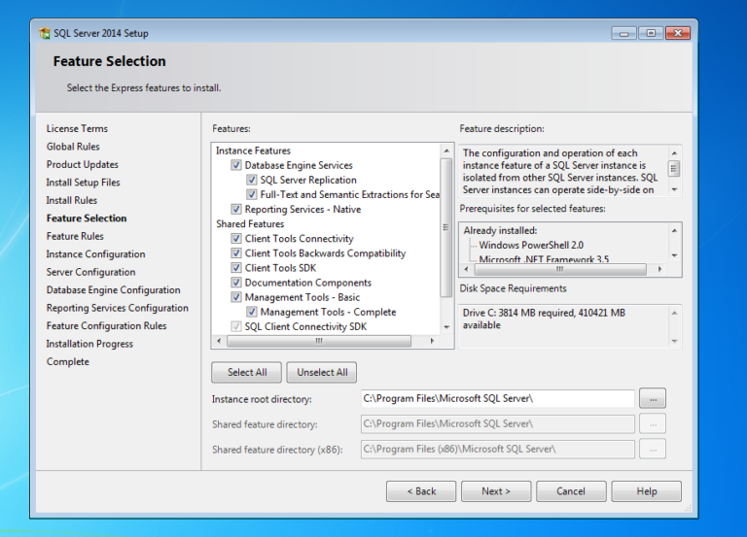
Task: Click disk space scroll down arrow
Action: point(674,341)
